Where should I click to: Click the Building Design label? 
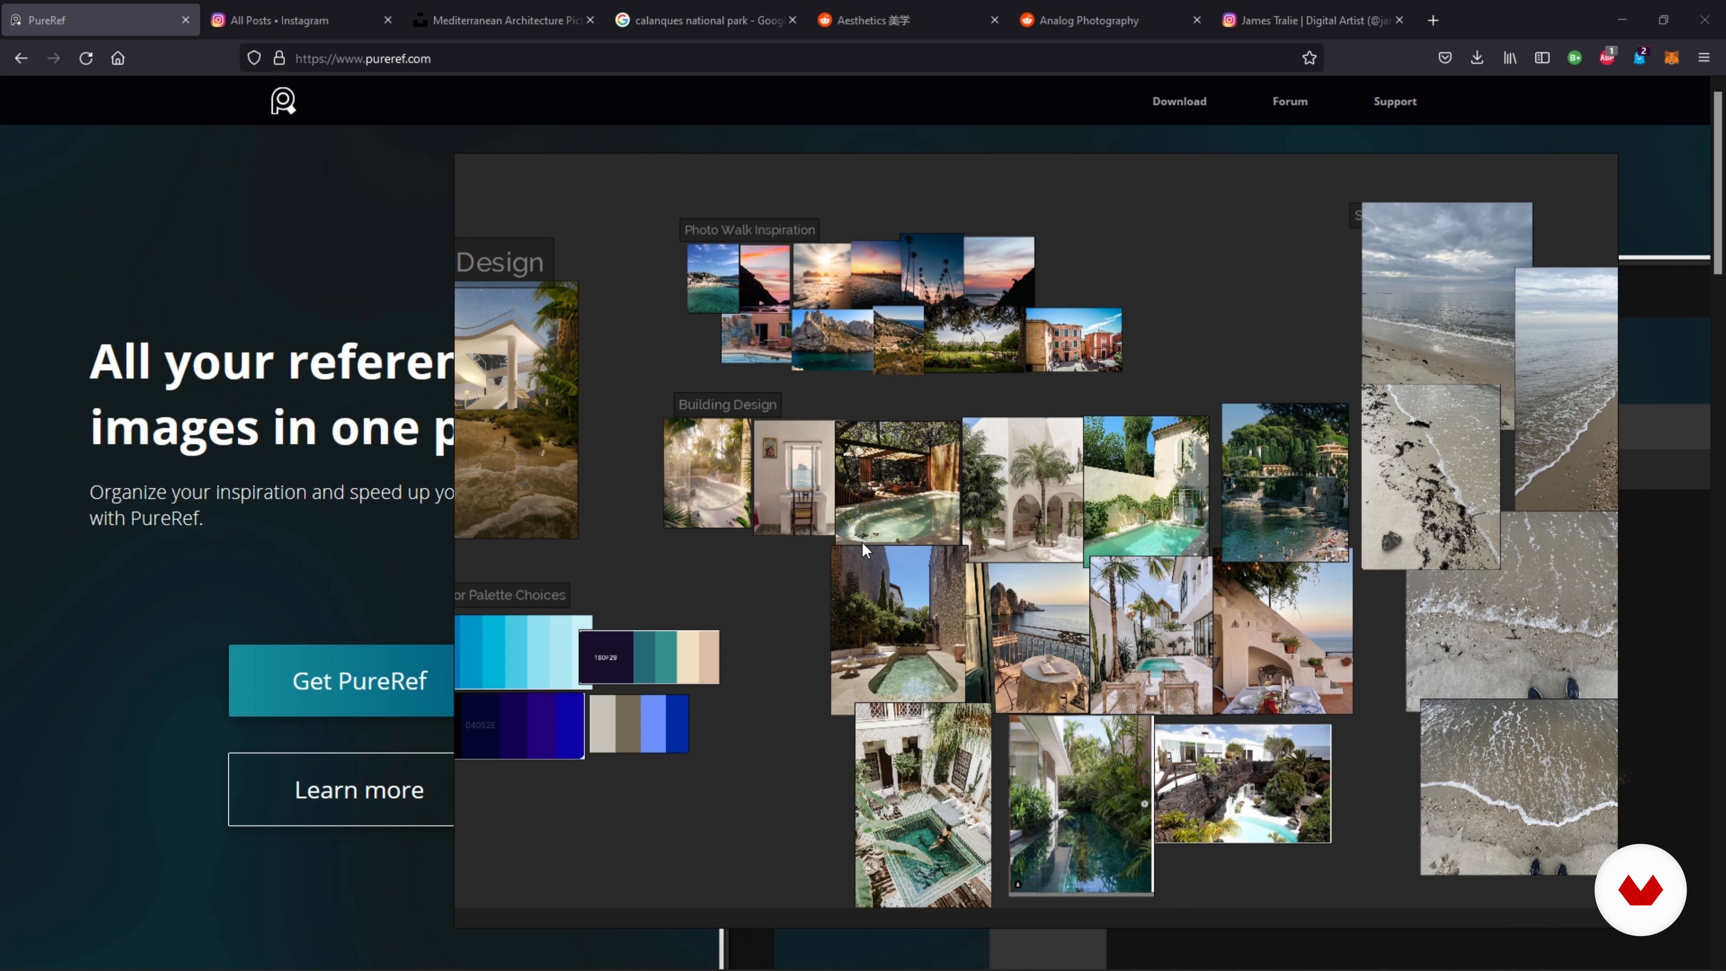pyautogui.click(x=728, y=405)
